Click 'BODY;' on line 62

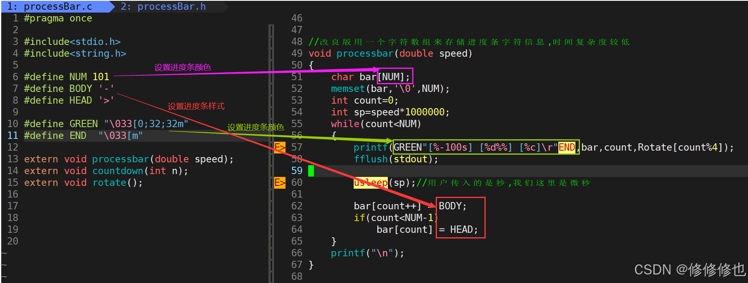tap(453, 206)
